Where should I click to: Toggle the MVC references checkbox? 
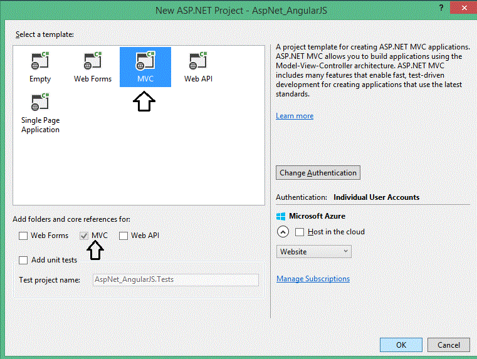84,236
